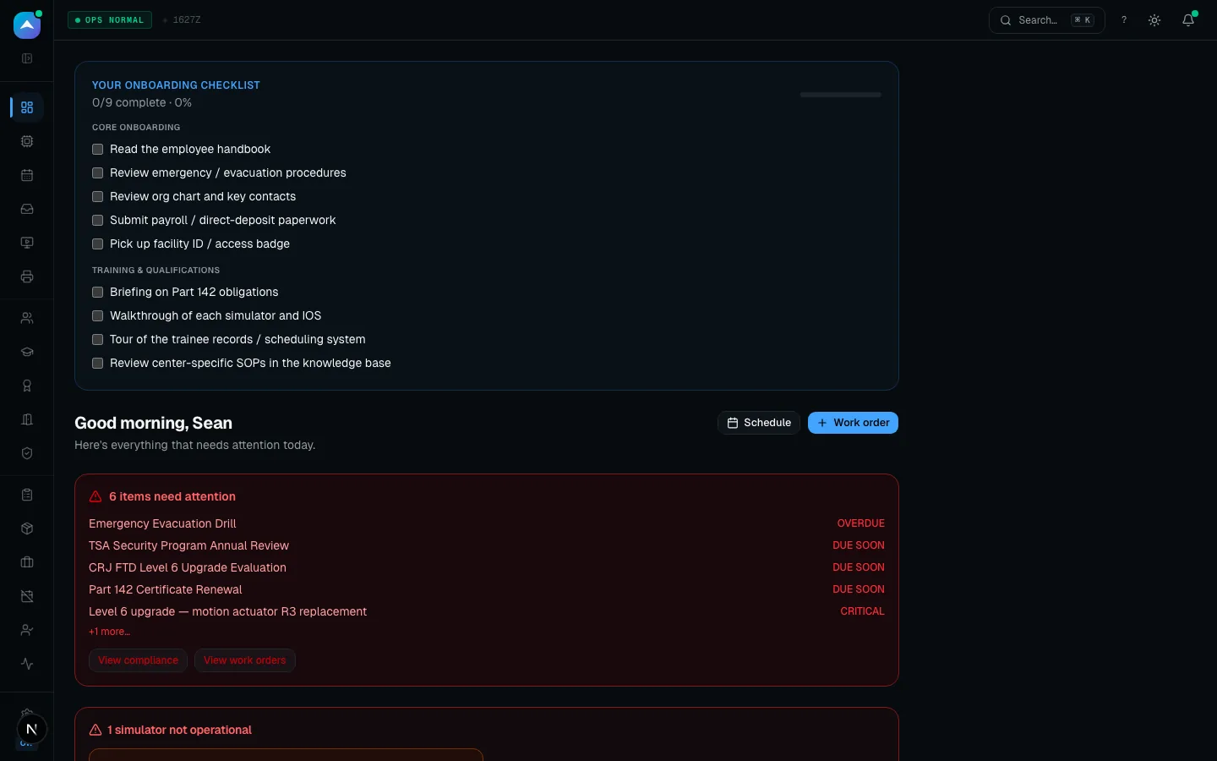The width and height of the screenshot is (1217, 761).
Task: Open the dashboard grid icon in sidebar
Action: pyautogui.click(x=27, y=107)
